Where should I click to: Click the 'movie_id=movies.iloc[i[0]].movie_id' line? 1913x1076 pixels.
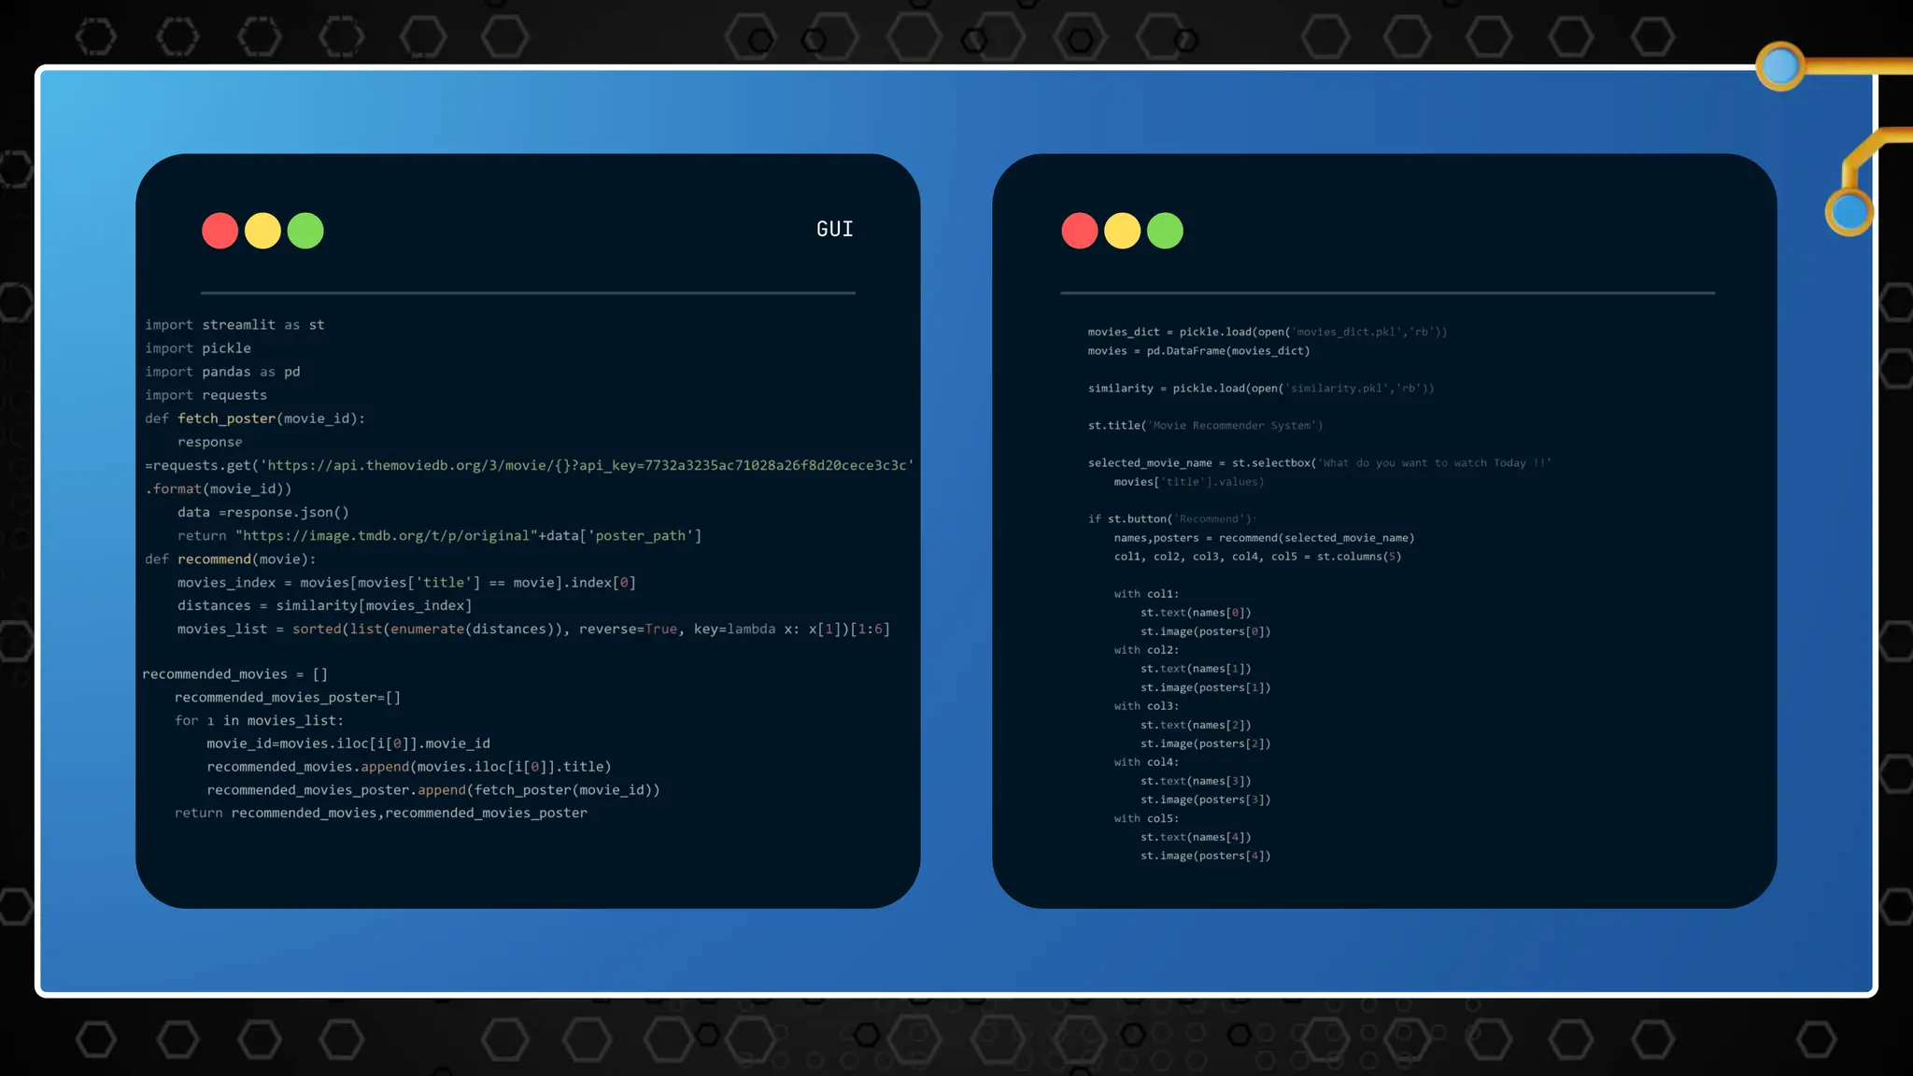coord(348,743)
